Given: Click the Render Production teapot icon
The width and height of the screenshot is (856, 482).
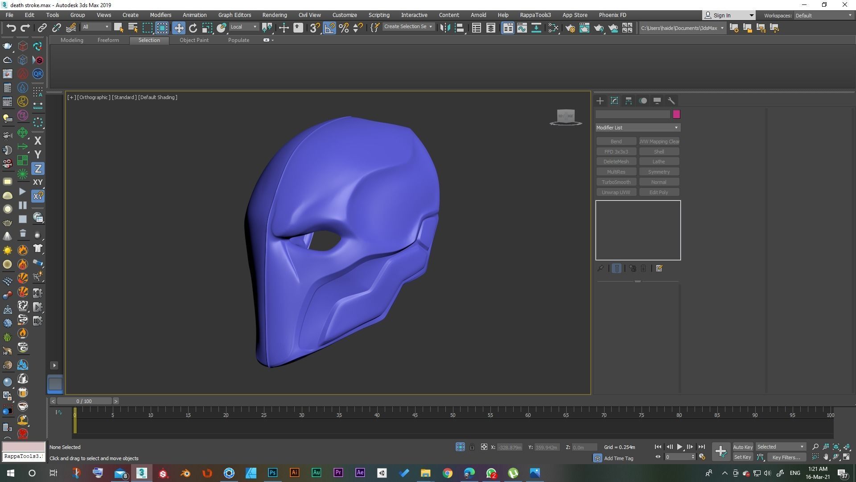Looking at the screenshot, I should tap(599, 28).
